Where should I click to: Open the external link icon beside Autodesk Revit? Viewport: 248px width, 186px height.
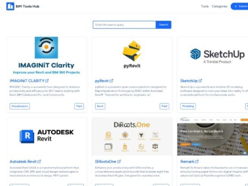click(x=39, y=162)
